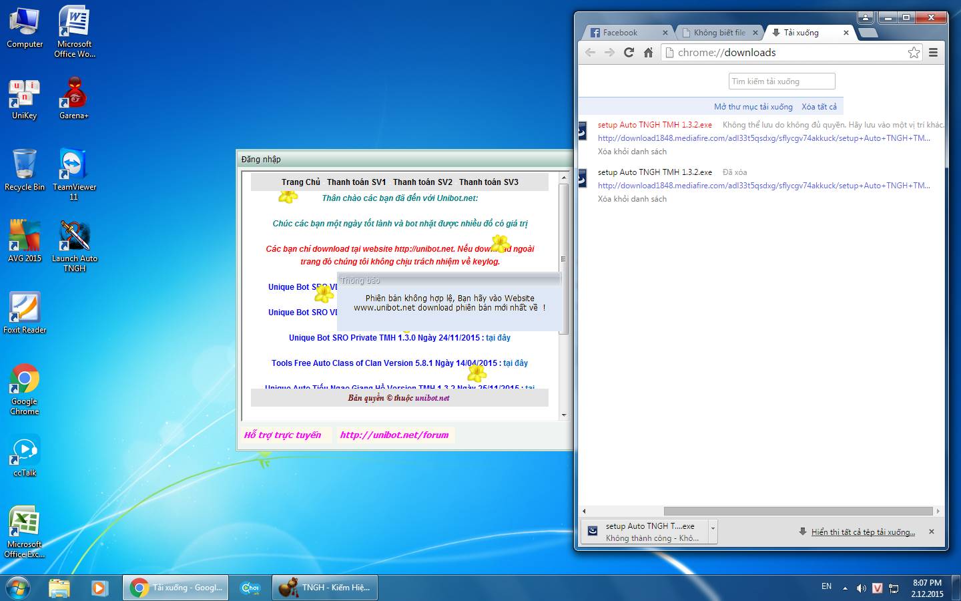Open AVG 2015 desktop shortcut
The width and height of the screenshot is (961, 601).
pyautogui.click(x=25, y=241)
